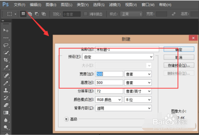Click the options bar 高度 field

tap(195, 14)
